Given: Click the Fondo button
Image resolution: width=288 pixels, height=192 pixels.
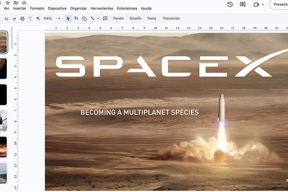Looking at the screenshot, I should pyautogui.click(x=119, y=18).
